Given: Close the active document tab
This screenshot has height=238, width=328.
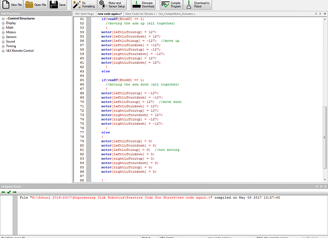Looking at the screenshot, I should [x=325, y=14].
